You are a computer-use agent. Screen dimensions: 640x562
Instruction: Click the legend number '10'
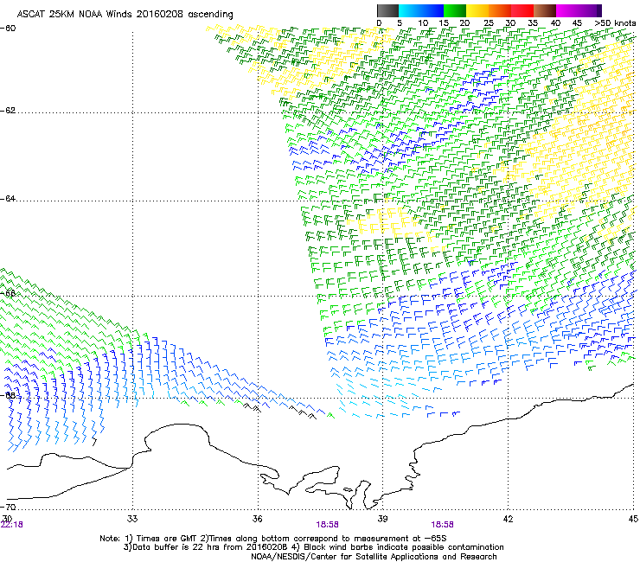423,22
